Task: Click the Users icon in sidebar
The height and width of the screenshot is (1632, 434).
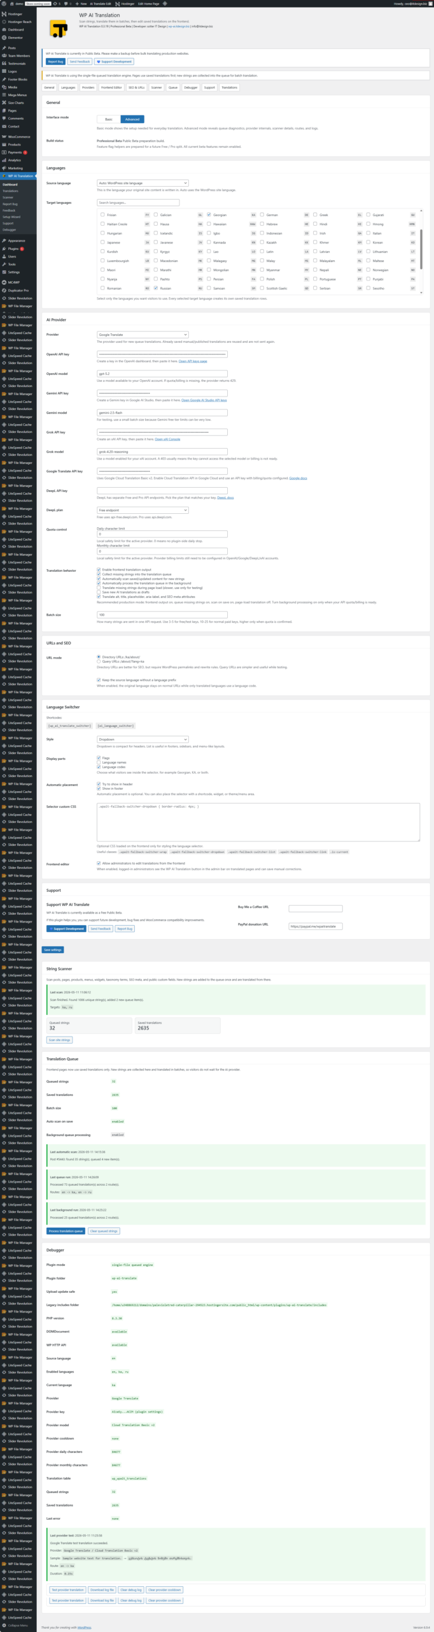Action: (x=4, y=256)
